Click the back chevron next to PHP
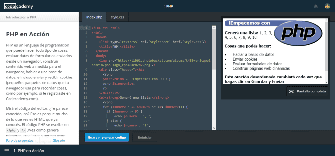The image size is (335, 156). coord(164,6)
